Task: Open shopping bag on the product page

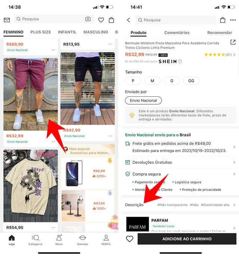Action: click(223, 20)
